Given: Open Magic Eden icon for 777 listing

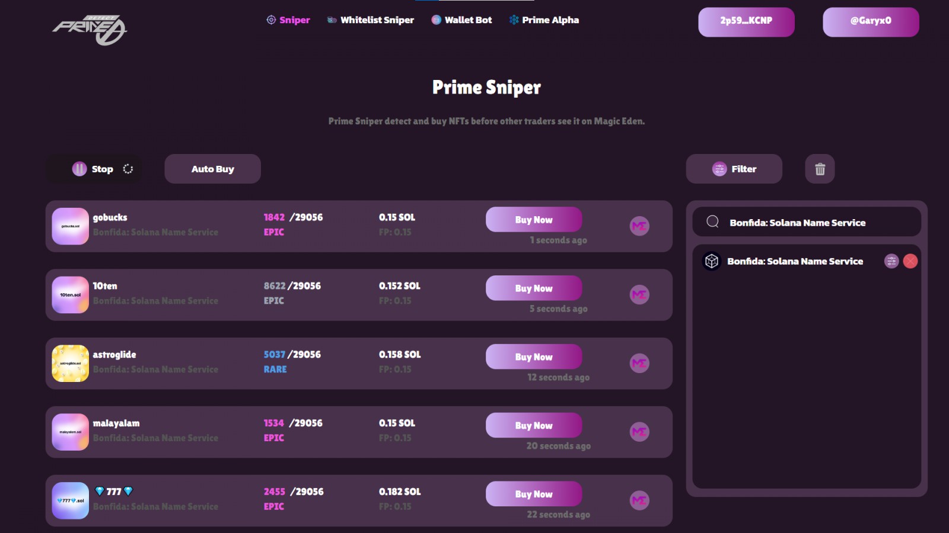Looking at the screenshot, I should point(639,501).
